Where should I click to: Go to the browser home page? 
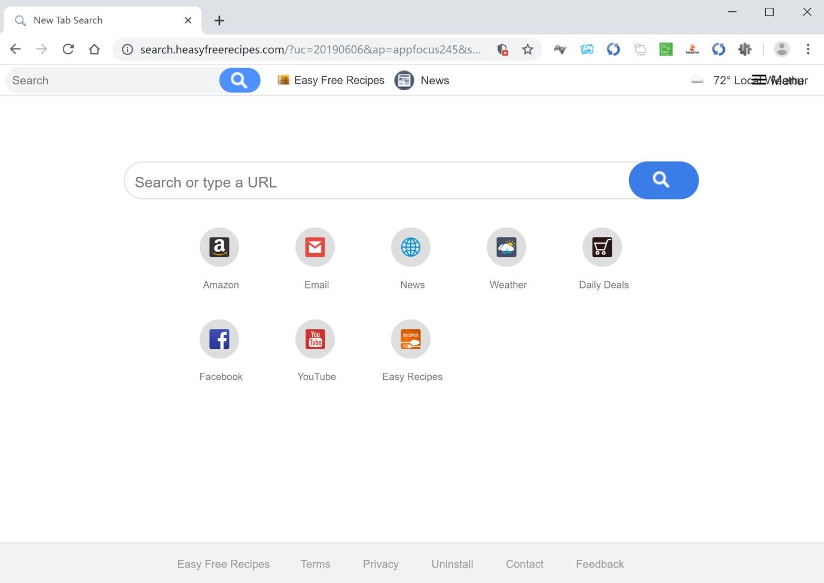(94, 50)
